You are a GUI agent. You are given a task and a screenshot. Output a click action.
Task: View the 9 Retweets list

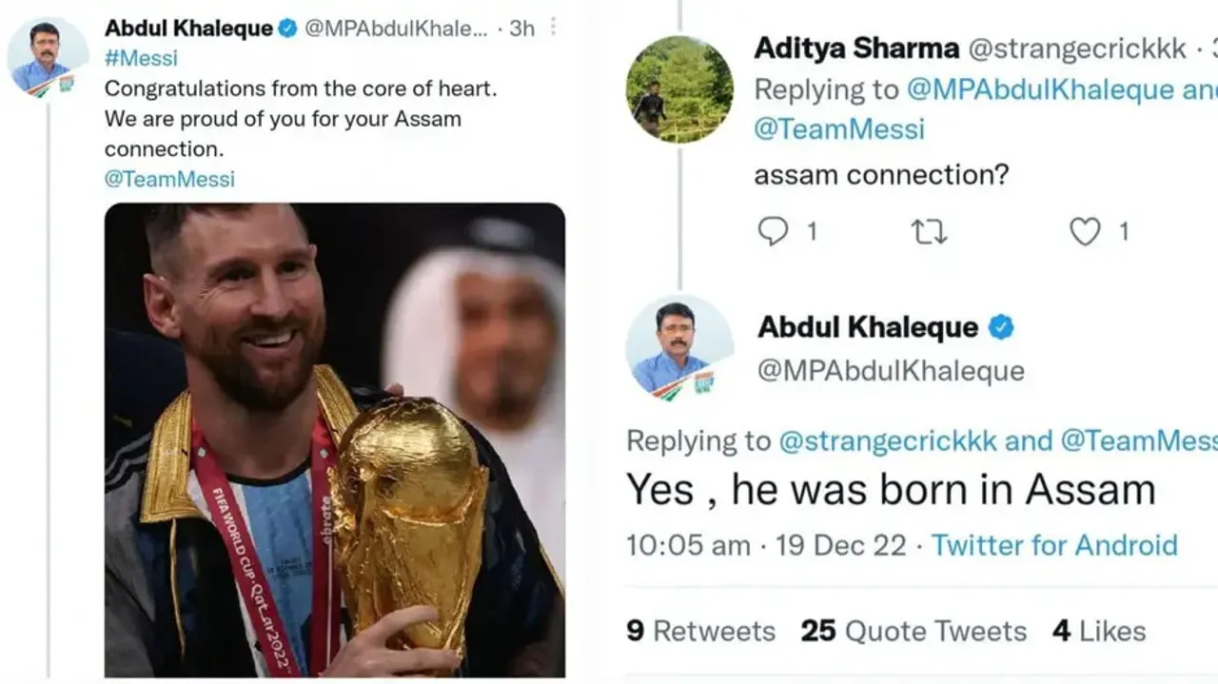(x=700, y=631)
